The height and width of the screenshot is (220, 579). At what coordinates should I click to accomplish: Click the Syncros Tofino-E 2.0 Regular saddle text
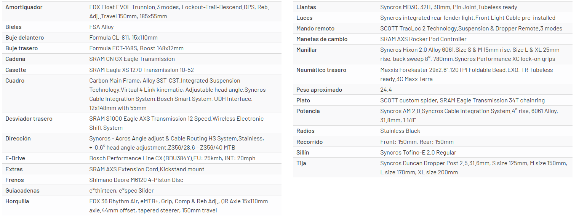[418, 153]
